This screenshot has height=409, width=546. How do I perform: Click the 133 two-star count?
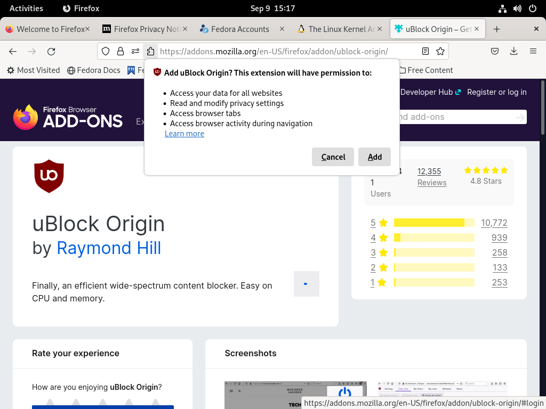(x=500, y=267)
